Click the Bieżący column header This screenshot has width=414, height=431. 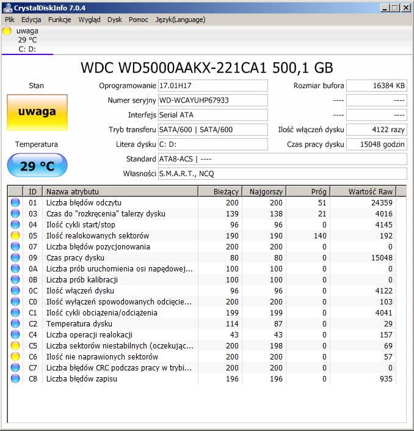pyautogui.click(x=220, y=191)
